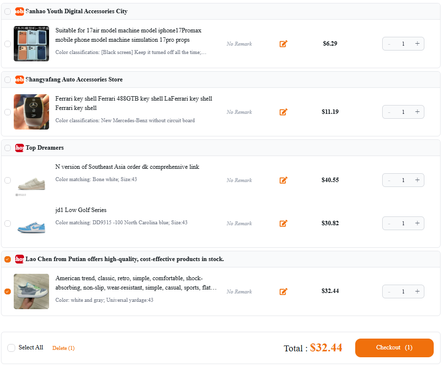
Task: Open the Ferrari key shell product thumbnail
Action: 31,112
